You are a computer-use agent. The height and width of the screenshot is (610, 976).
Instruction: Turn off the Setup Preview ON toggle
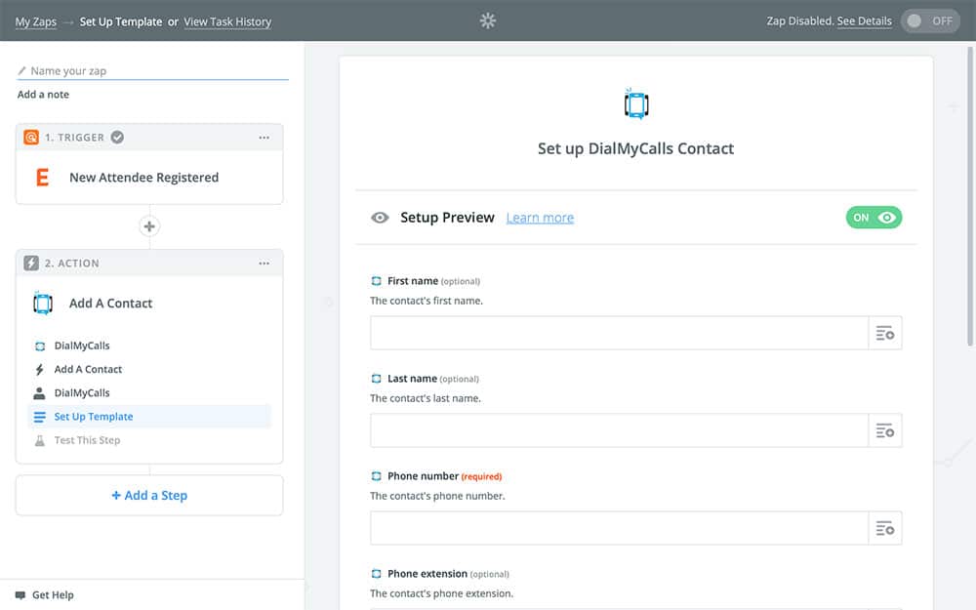click(874, 218)
